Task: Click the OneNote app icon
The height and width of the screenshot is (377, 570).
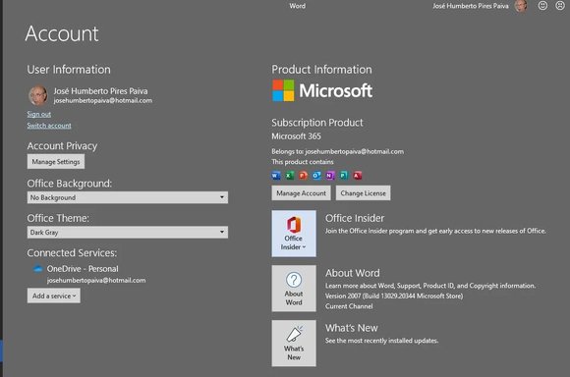Action: tap(330, 176)
